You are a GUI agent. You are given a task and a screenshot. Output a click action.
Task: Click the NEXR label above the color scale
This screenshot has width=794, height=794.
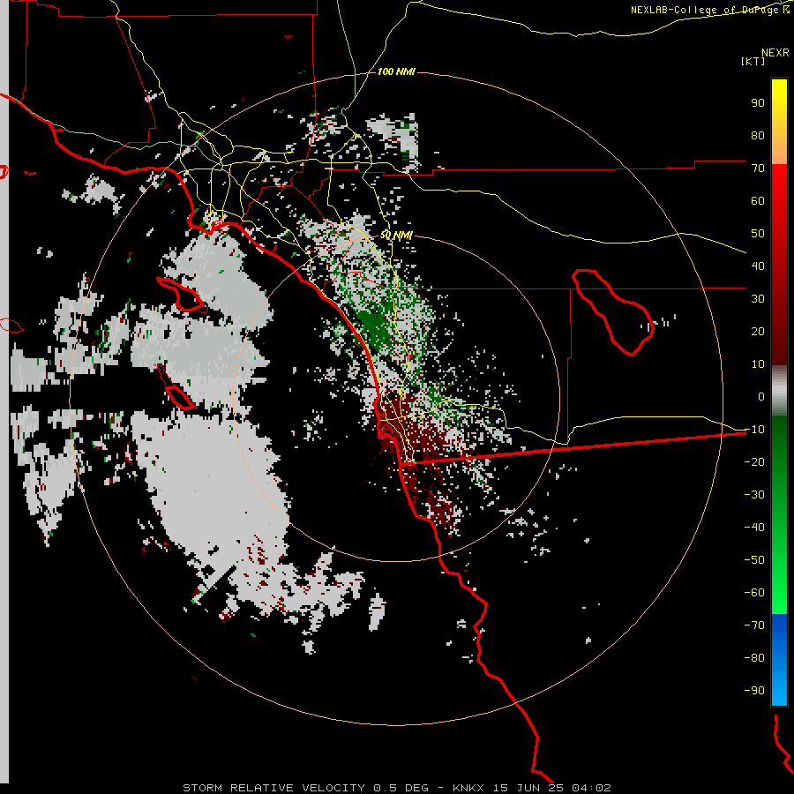(775, 52)
